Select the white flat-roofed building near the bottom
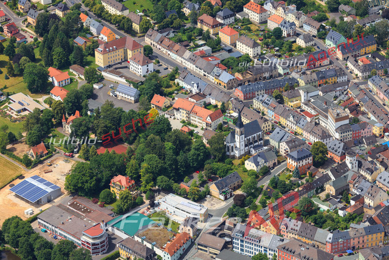This screenshot has width=389, height=260. click(x=182, y=207)
